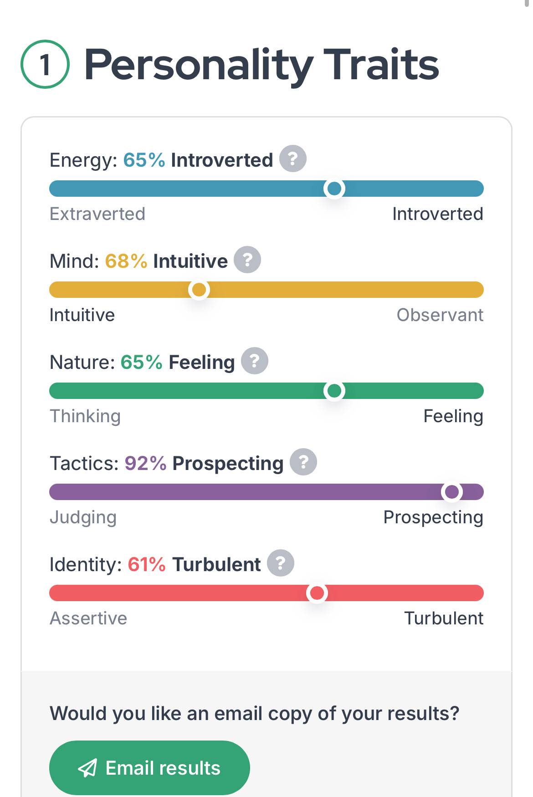The width and height of the screenshot is (533, 797).
Task: Click the Nature slider handle on green bar
Action: coord(334,391)
